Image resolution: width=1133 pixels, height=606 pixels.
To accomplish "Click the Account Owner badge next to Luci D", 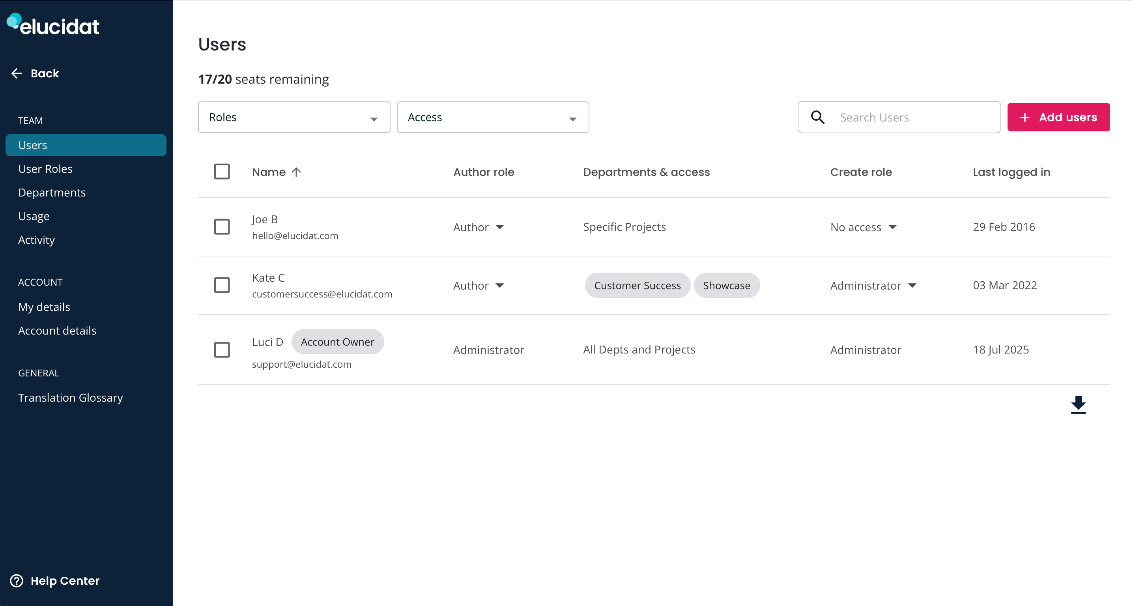I will click(338, 342).
